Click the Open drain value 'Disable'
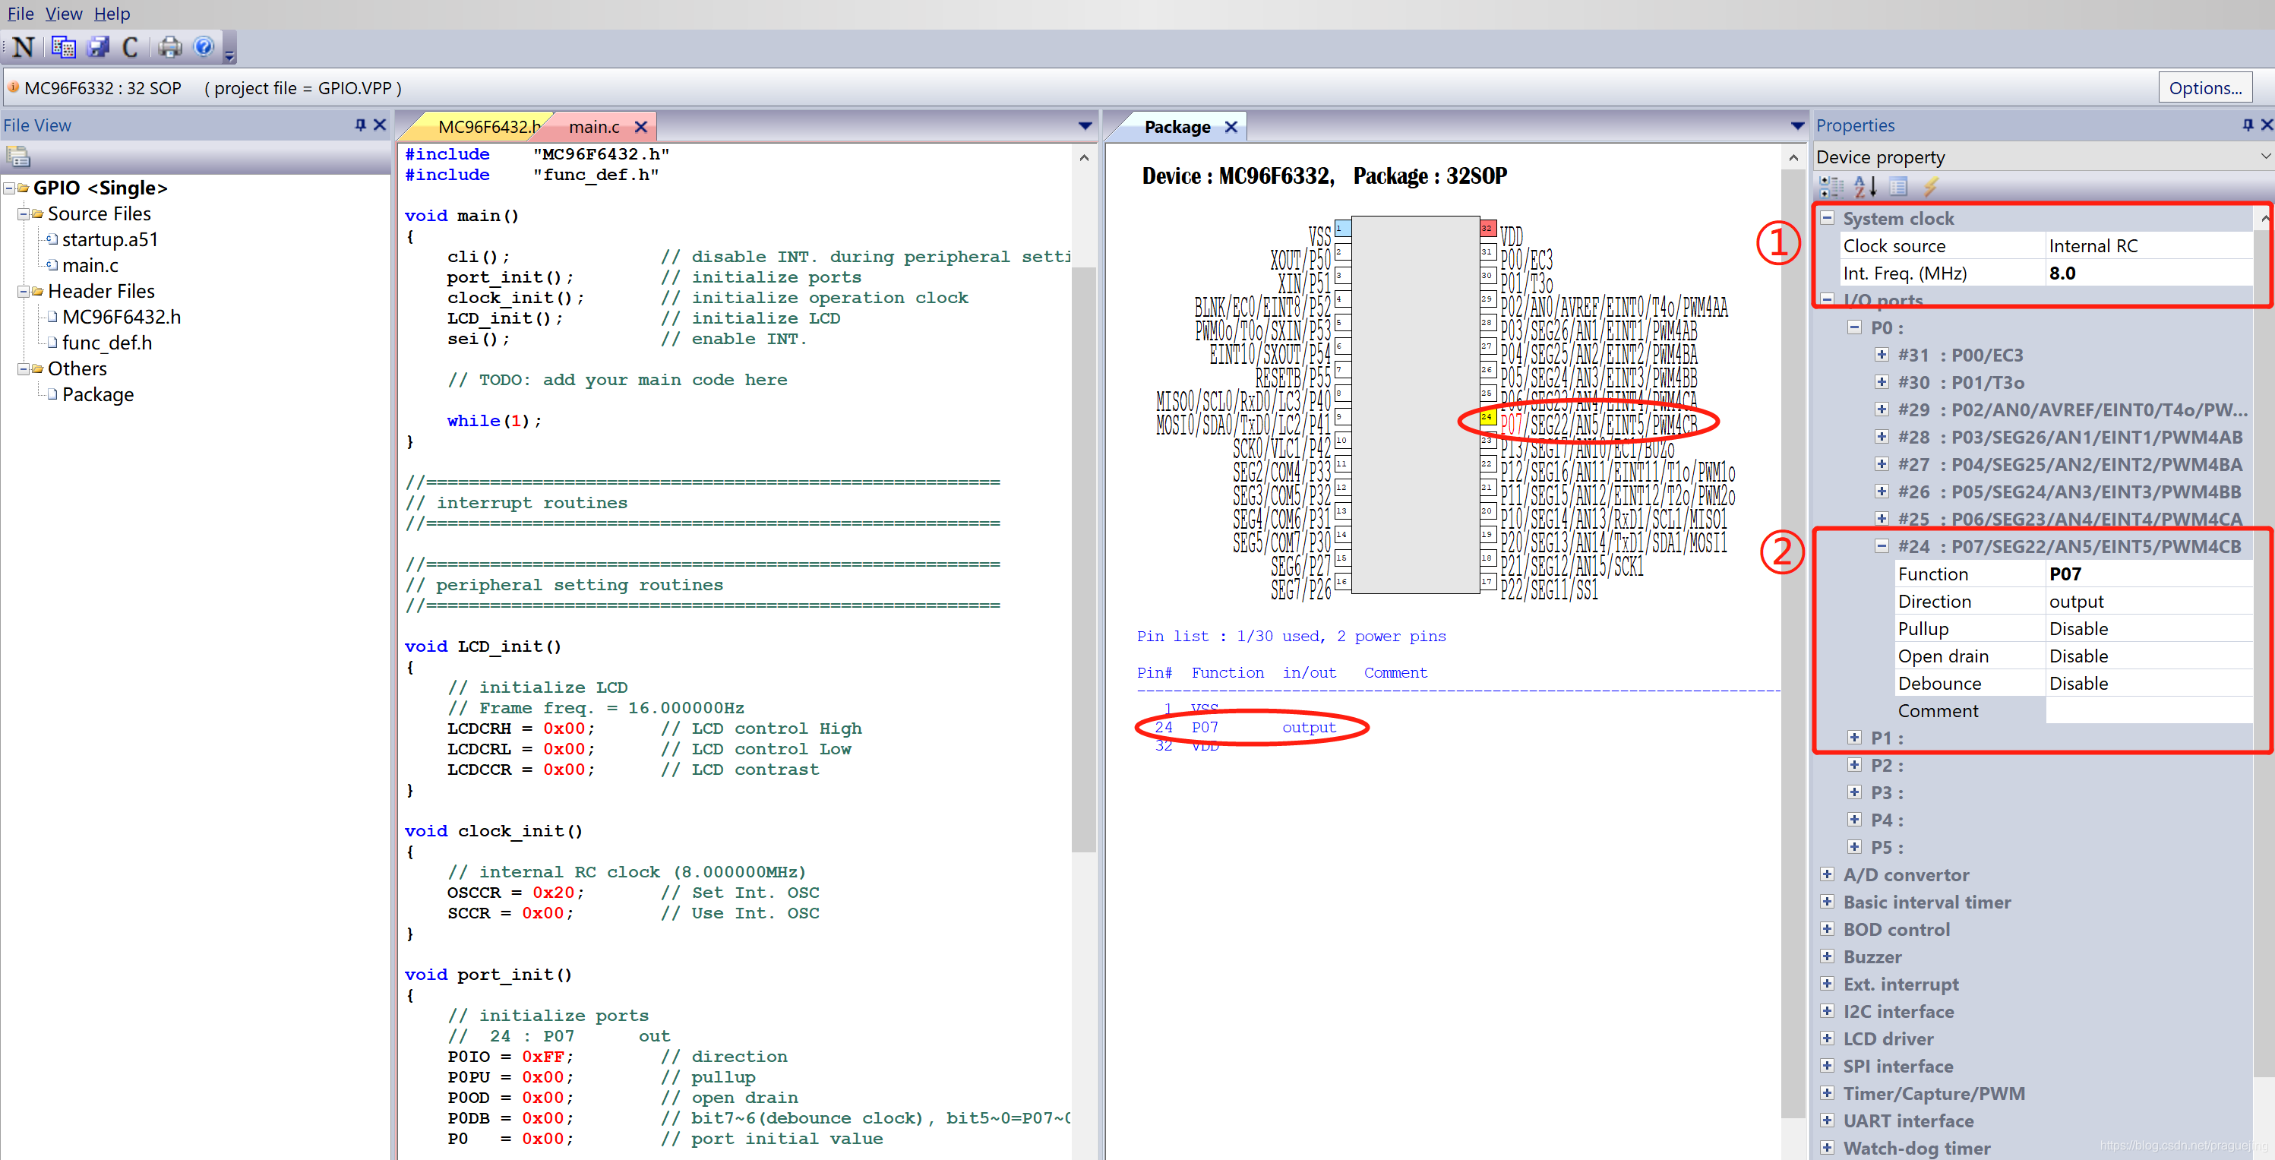 tap(2149, 656)
